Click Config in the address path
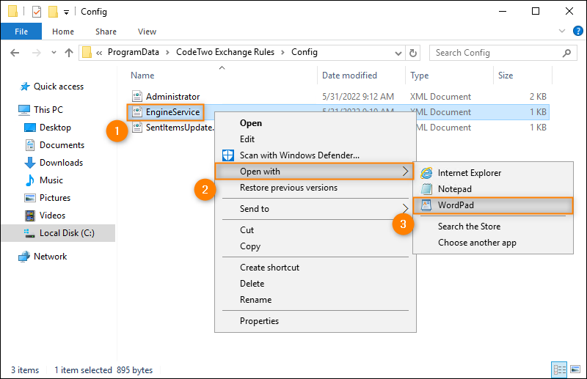The height and width of the screenshot is (379, 587). 305,52
